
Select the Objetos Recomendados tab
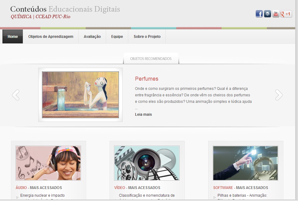point(151,58)
